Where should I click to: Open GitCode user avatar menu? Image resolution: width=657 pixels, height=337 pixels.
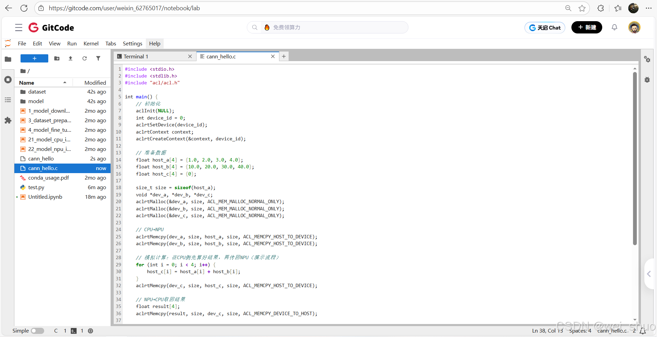click(634, 27)
